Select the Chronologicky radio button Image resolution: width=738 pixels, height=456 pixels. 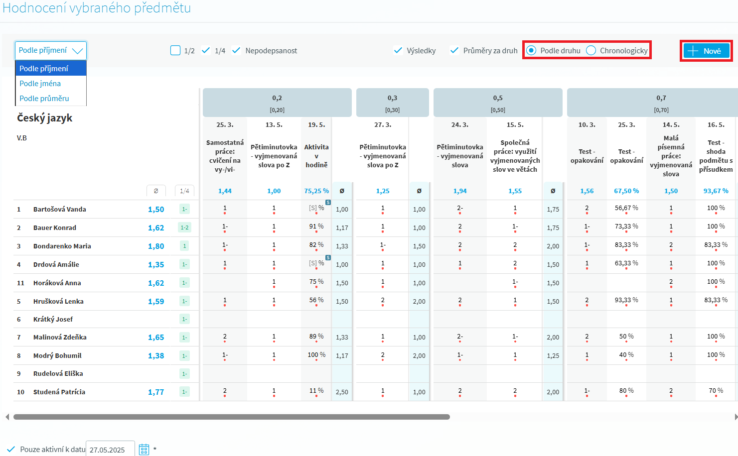tap(591, 50)
